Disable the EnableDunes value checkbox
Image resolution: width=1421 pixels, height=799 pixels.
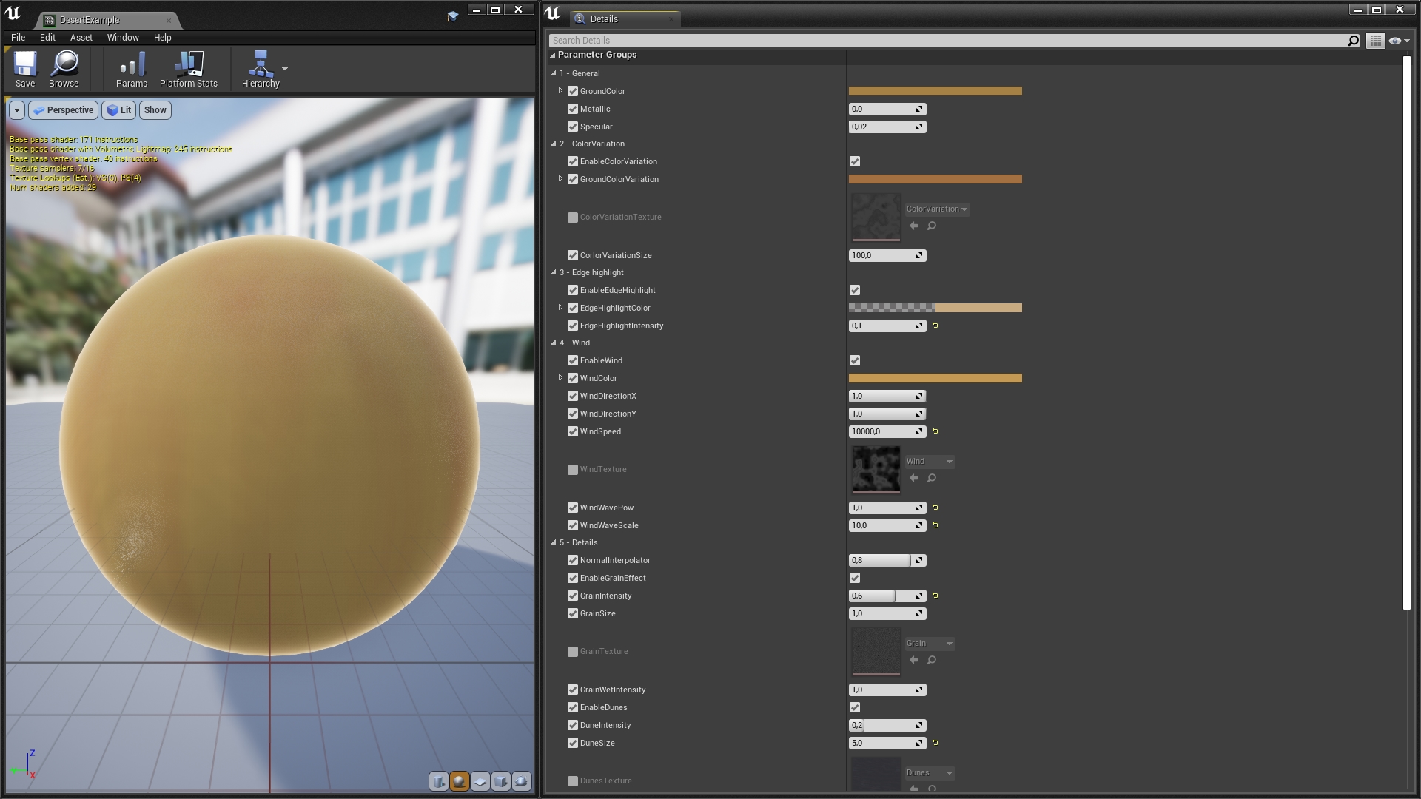click(855, 707)
